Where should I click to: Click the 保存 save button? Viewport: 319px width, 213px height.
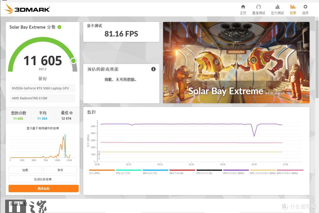pos(60,170)
